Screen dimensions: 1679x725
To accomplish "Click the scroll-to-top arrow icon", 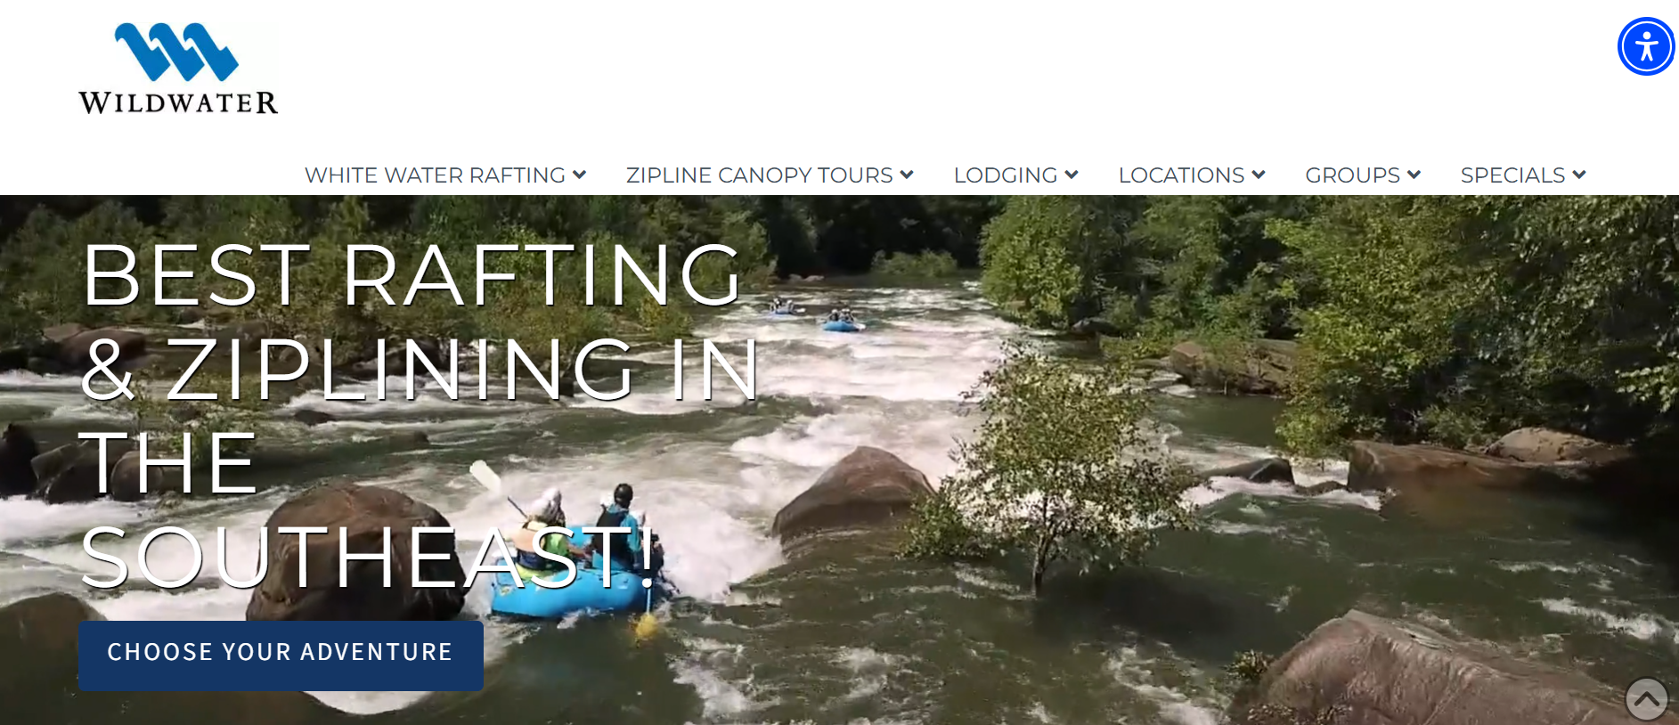I will [1646, 699].
